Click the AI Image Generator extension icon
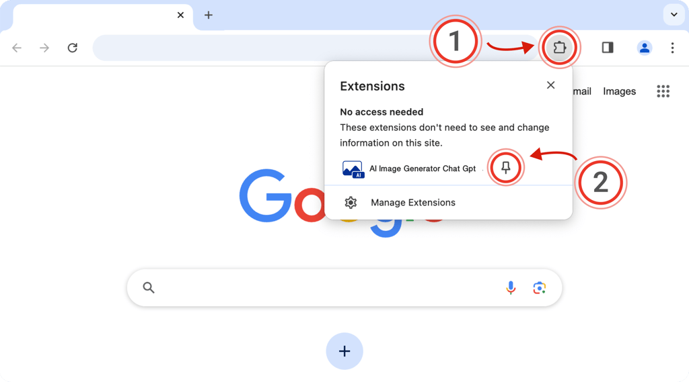The width and height of the screenshot is (689, 382). click(353, 169)
